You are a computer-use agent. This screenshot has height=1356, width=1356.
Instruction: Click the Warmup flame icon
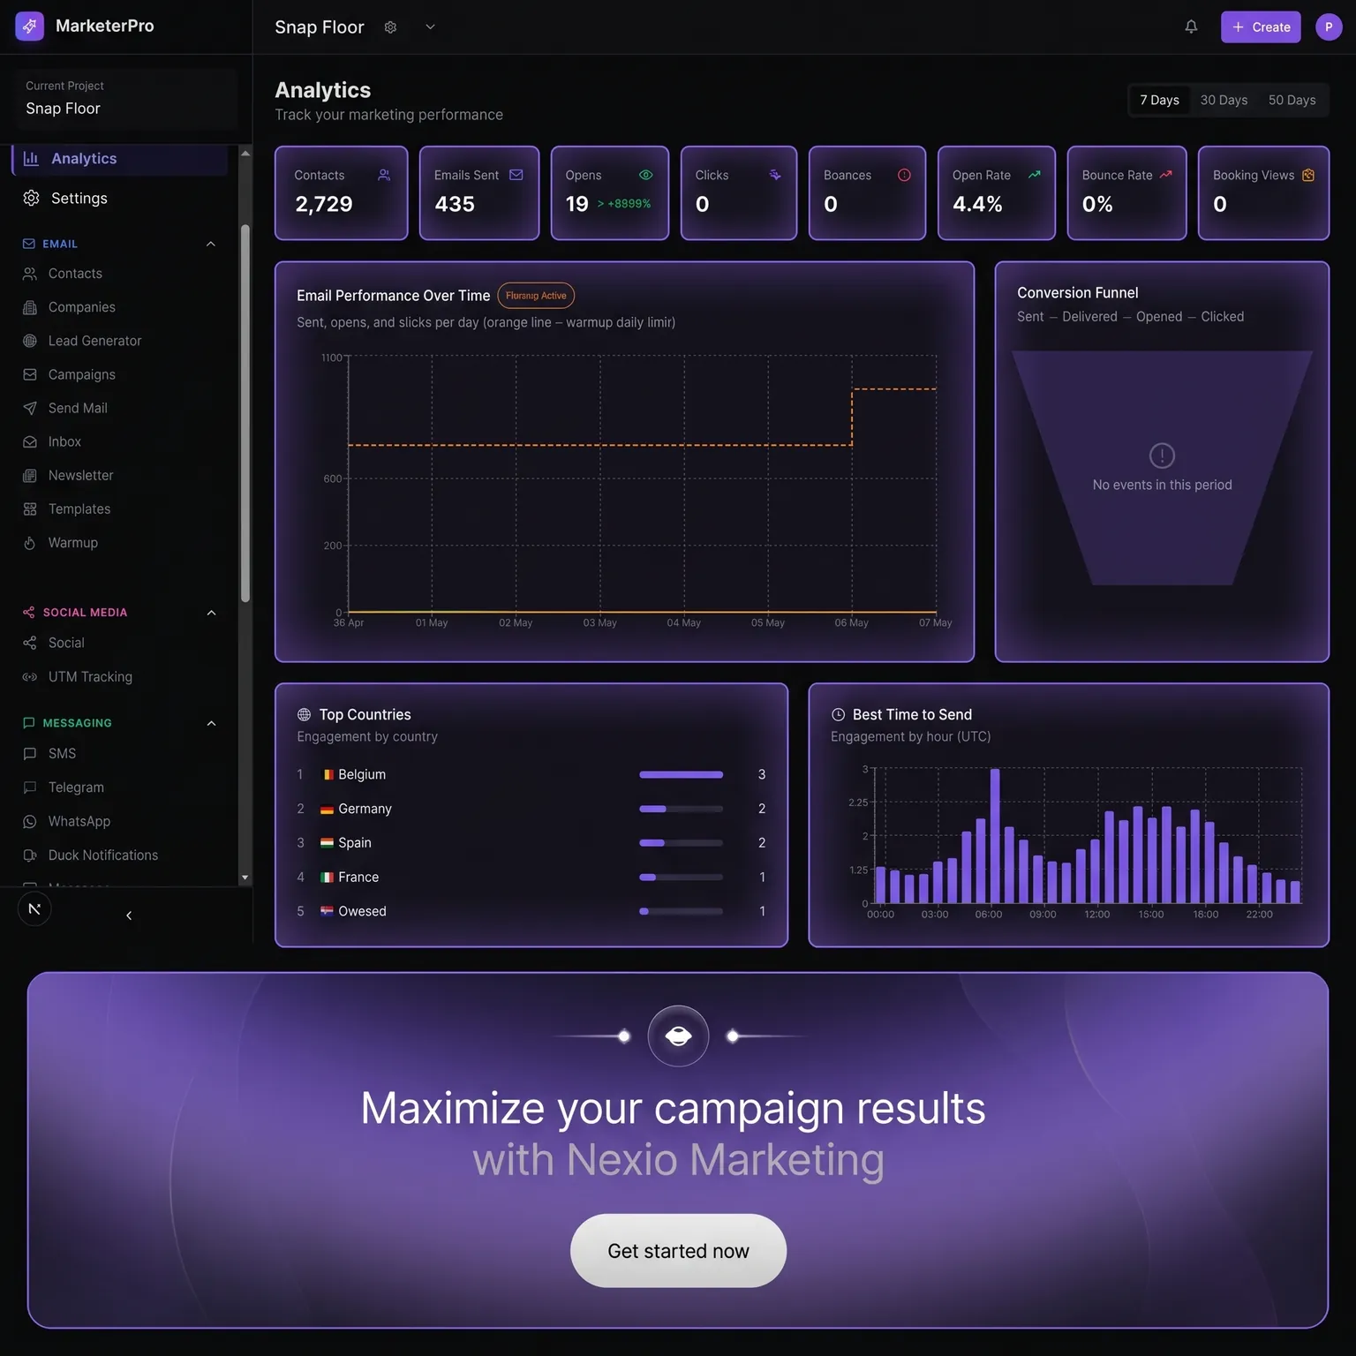pyautogui.click(x=30, y=543)
